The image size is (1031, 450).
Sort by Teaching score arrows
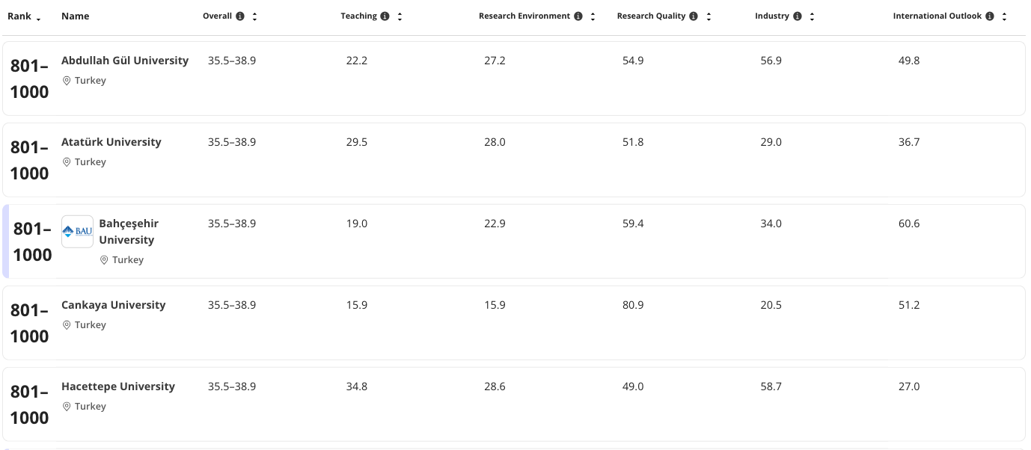[400, 16]
